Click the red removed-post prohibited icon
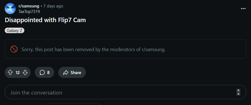251x105 pixels. coord(14,49)
